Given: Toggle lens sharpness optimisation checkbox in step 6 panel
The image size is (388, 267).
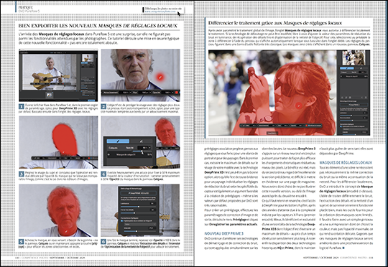Looking at the screenshot, I should coord(122,221).
